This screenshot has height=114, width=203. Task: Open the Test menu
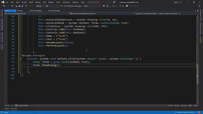coord(44,2)
